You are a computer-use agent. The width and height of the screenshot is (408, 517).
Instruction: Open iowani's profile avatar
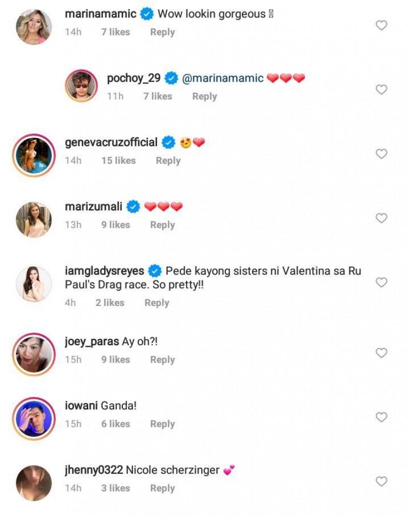(34, 418)
